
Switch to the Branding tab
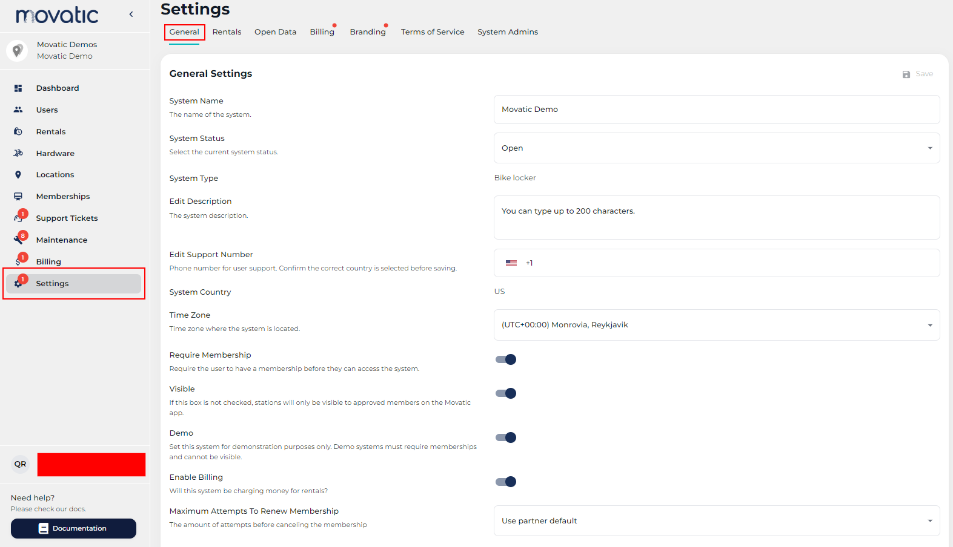coord(367,32)
